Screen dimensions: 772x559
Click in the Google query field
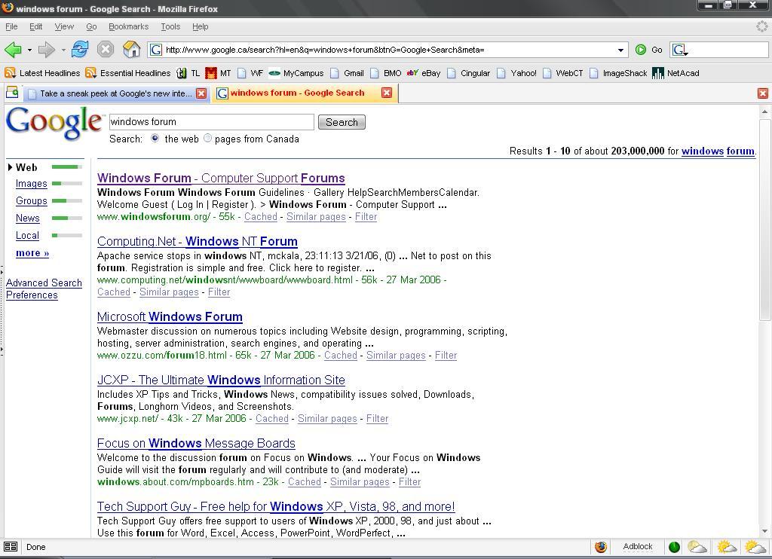point(211,121)
